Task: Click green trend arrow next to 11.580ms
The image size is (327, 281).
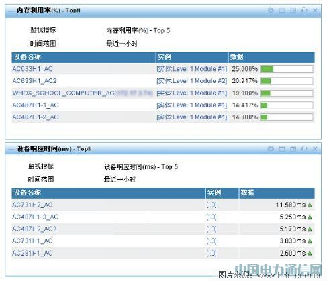Action: 310,205
